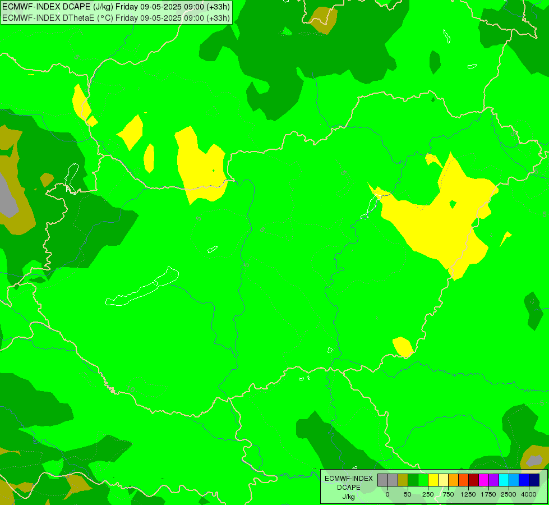Viewport: 549px width, 505px height.
Task: Select the red-orange legend swatch
Action: [x=464, y=480]
